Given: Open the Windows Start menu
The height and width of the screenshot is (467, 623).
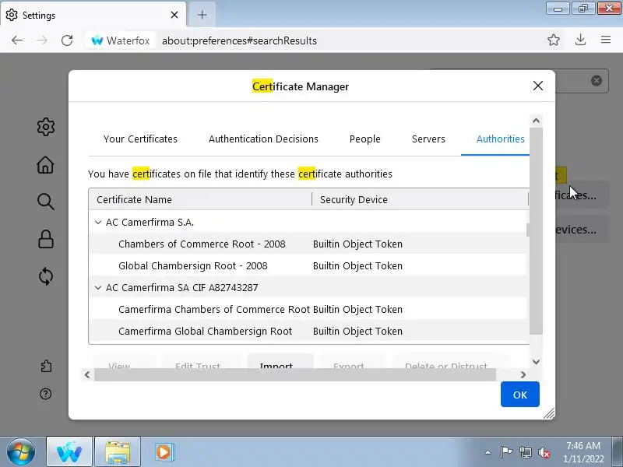Looking at the screenshot, I should [21, 452].
